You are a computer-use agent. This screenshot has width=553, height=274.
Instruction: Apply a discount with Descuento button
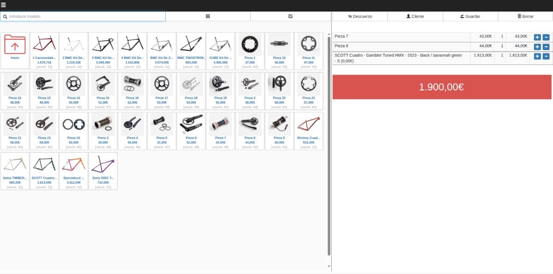click(360, 16)
